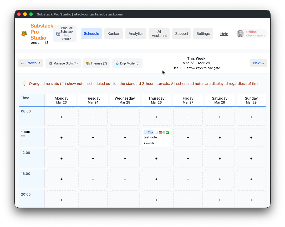Add a note Monday at 20:00

pyautogui.click(x=62, y=200)
